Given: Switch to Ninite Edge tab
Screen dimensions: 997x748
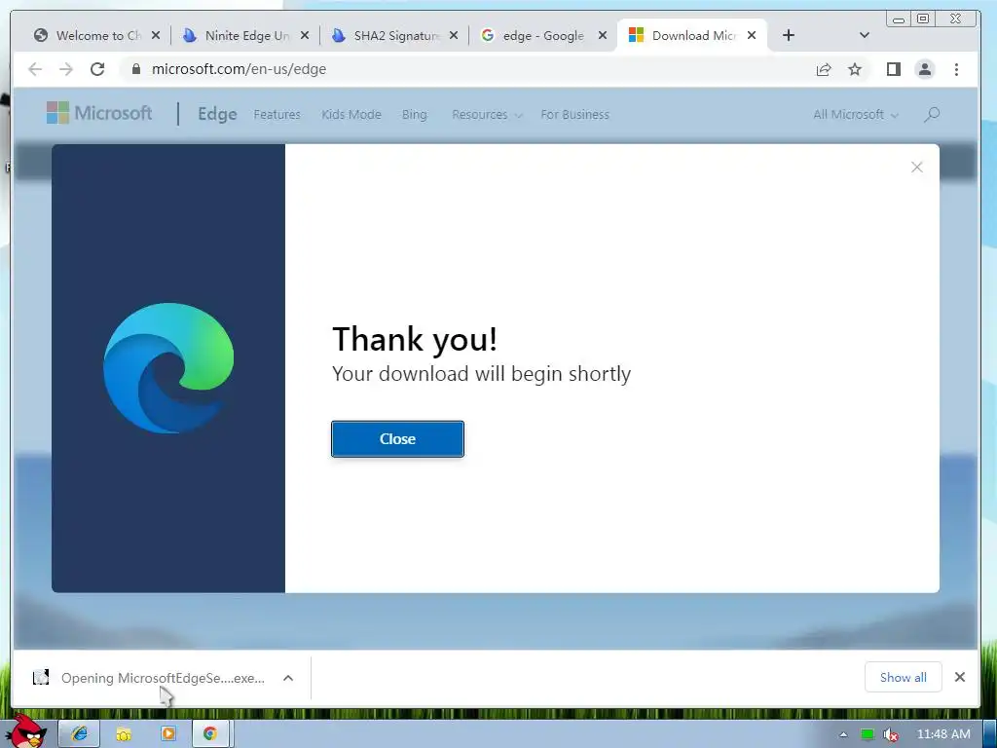Looking at the screenshot, I should [x=246, y=36].
